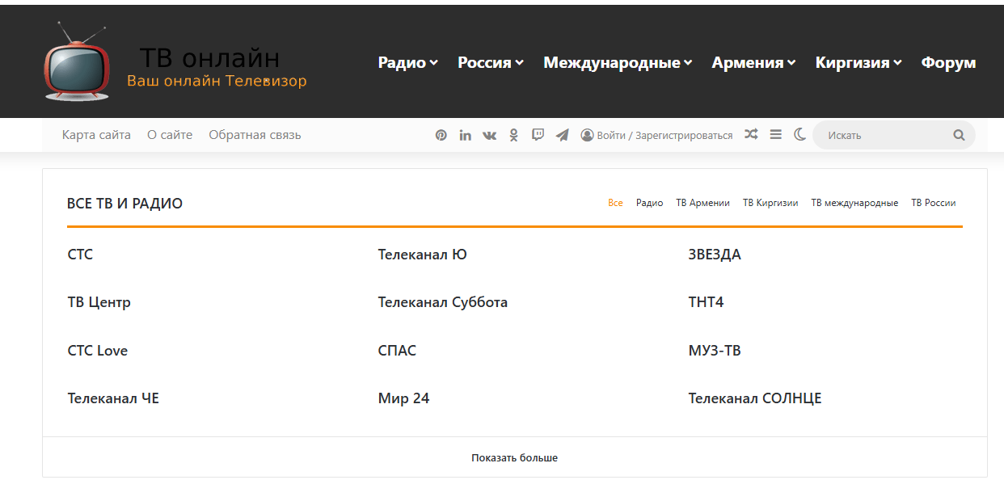The image size is (1004, 501).
Task: Open the Форум menu item
Action: point(948,62)
